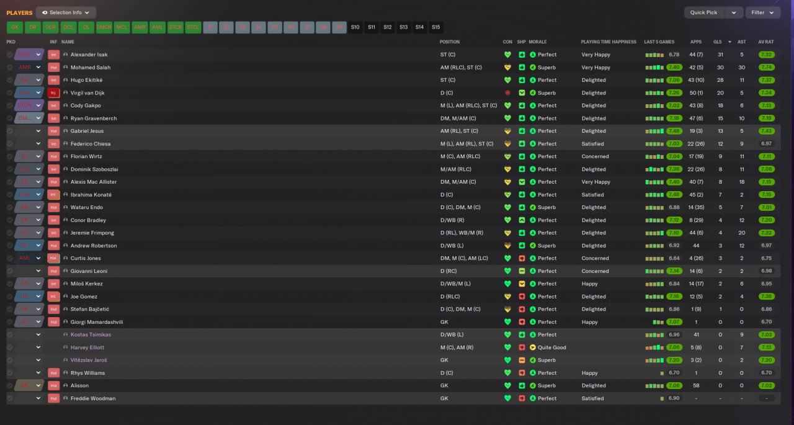Open player Dominik Szoboszlai's name link

pos(94,169)
